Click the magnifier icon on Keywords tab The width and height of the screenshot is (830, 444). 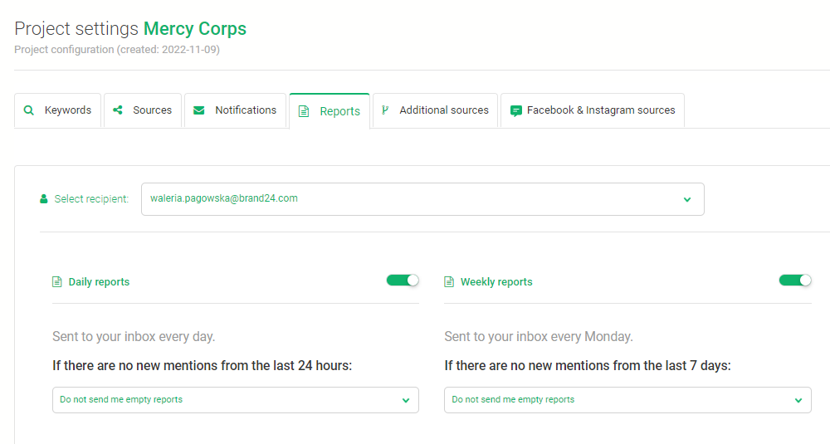tap(29, 110)
